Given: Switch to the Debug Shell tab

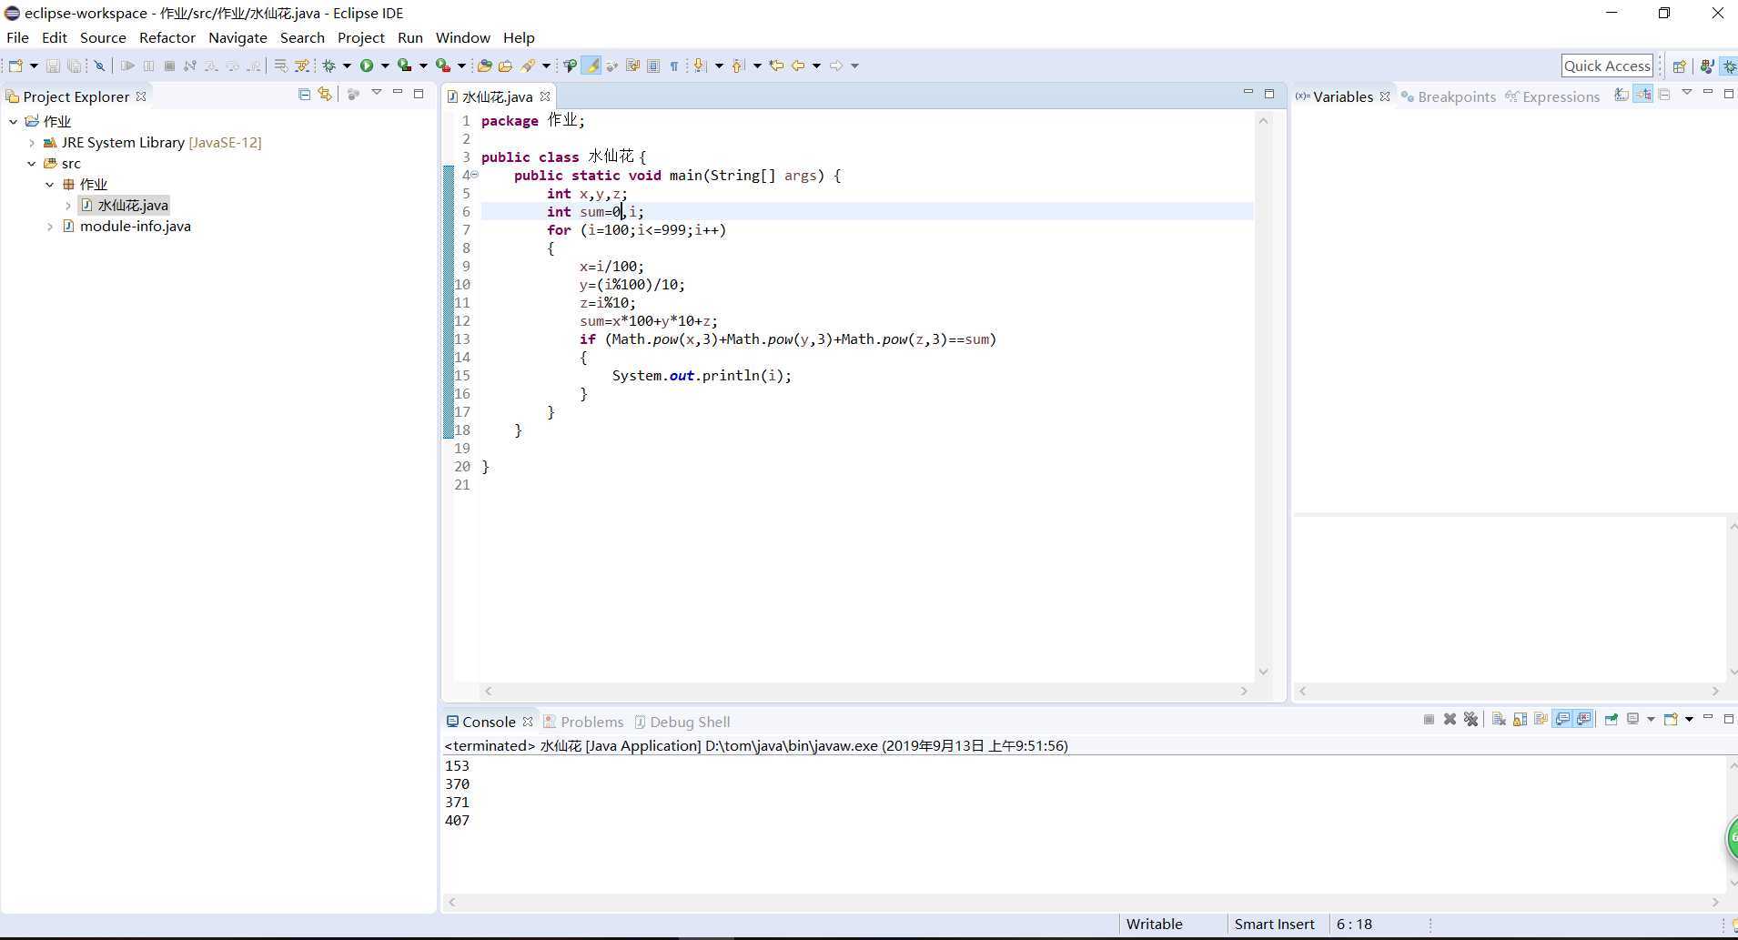Looking at the screenshot, I should (x=682, y=722).
